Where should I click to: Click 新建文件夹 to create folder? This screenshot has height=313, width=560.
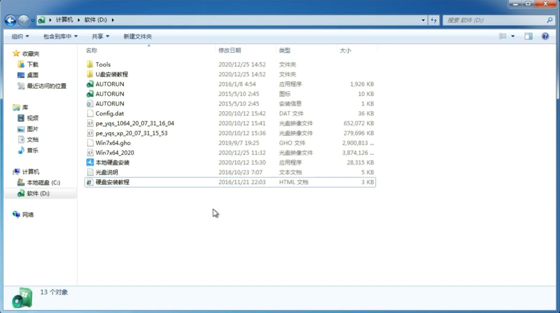click(137, 36)
